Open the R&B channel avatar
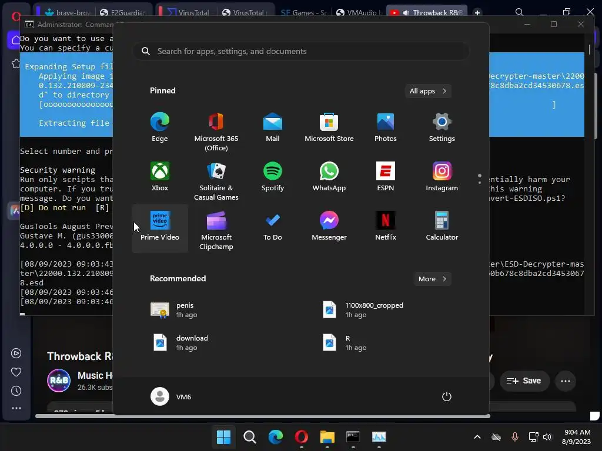This screenshot has height=451, width=602. pos(59,381)
